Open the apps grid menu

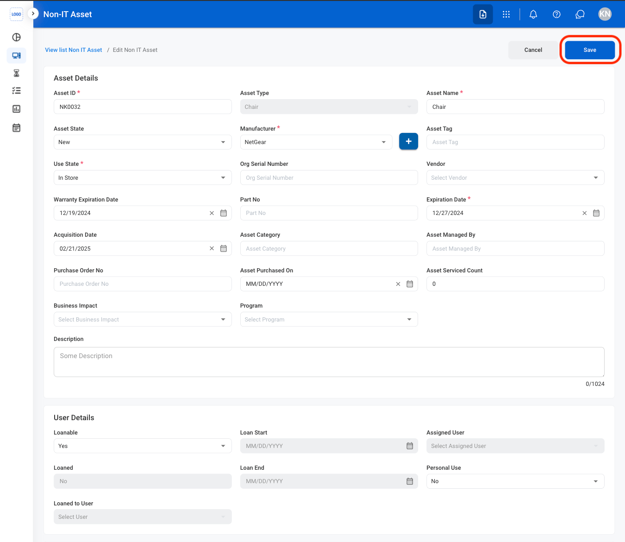[506, 14]
